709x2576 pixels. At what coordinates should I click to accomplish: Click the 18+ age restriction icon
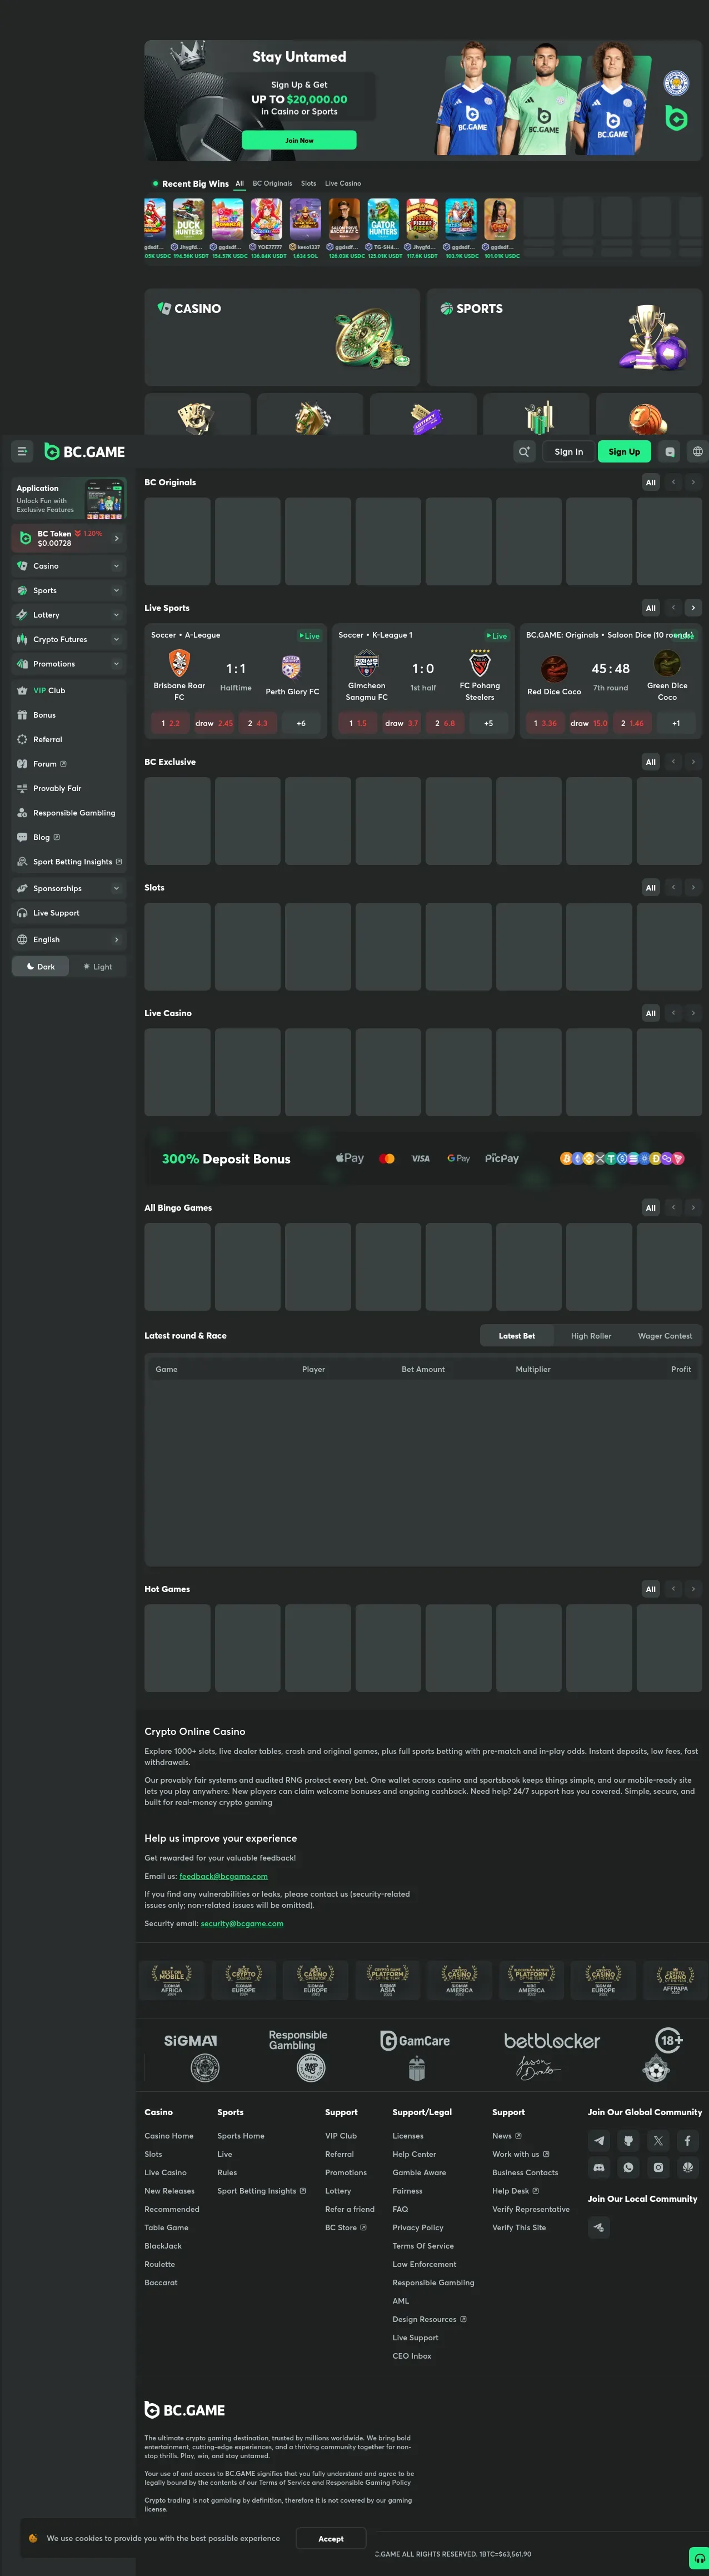[669, 2040]
